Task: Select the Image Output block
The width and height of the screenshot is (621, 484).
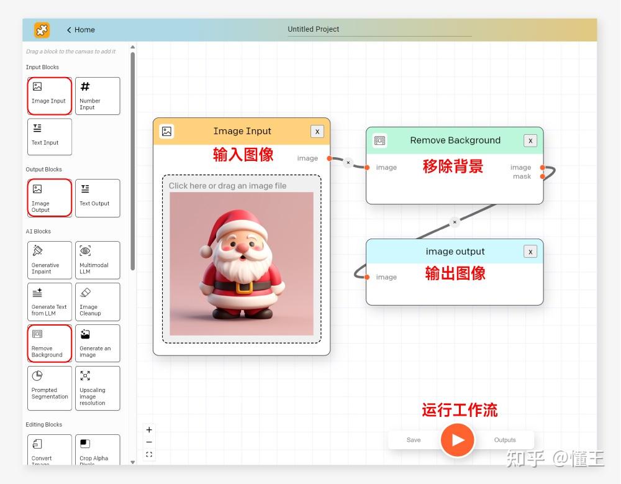Action: pos(49,198)
